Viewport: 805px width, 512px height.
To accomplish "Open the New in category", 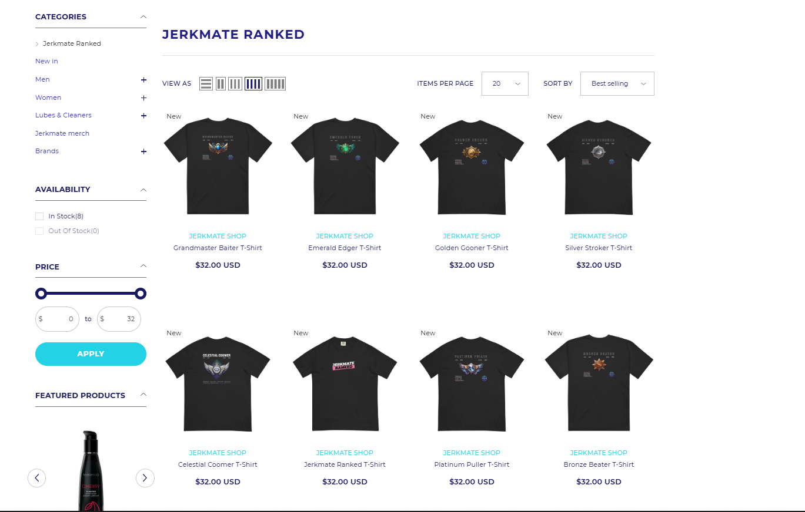I will pyautogui.click(x=46, y=61).
